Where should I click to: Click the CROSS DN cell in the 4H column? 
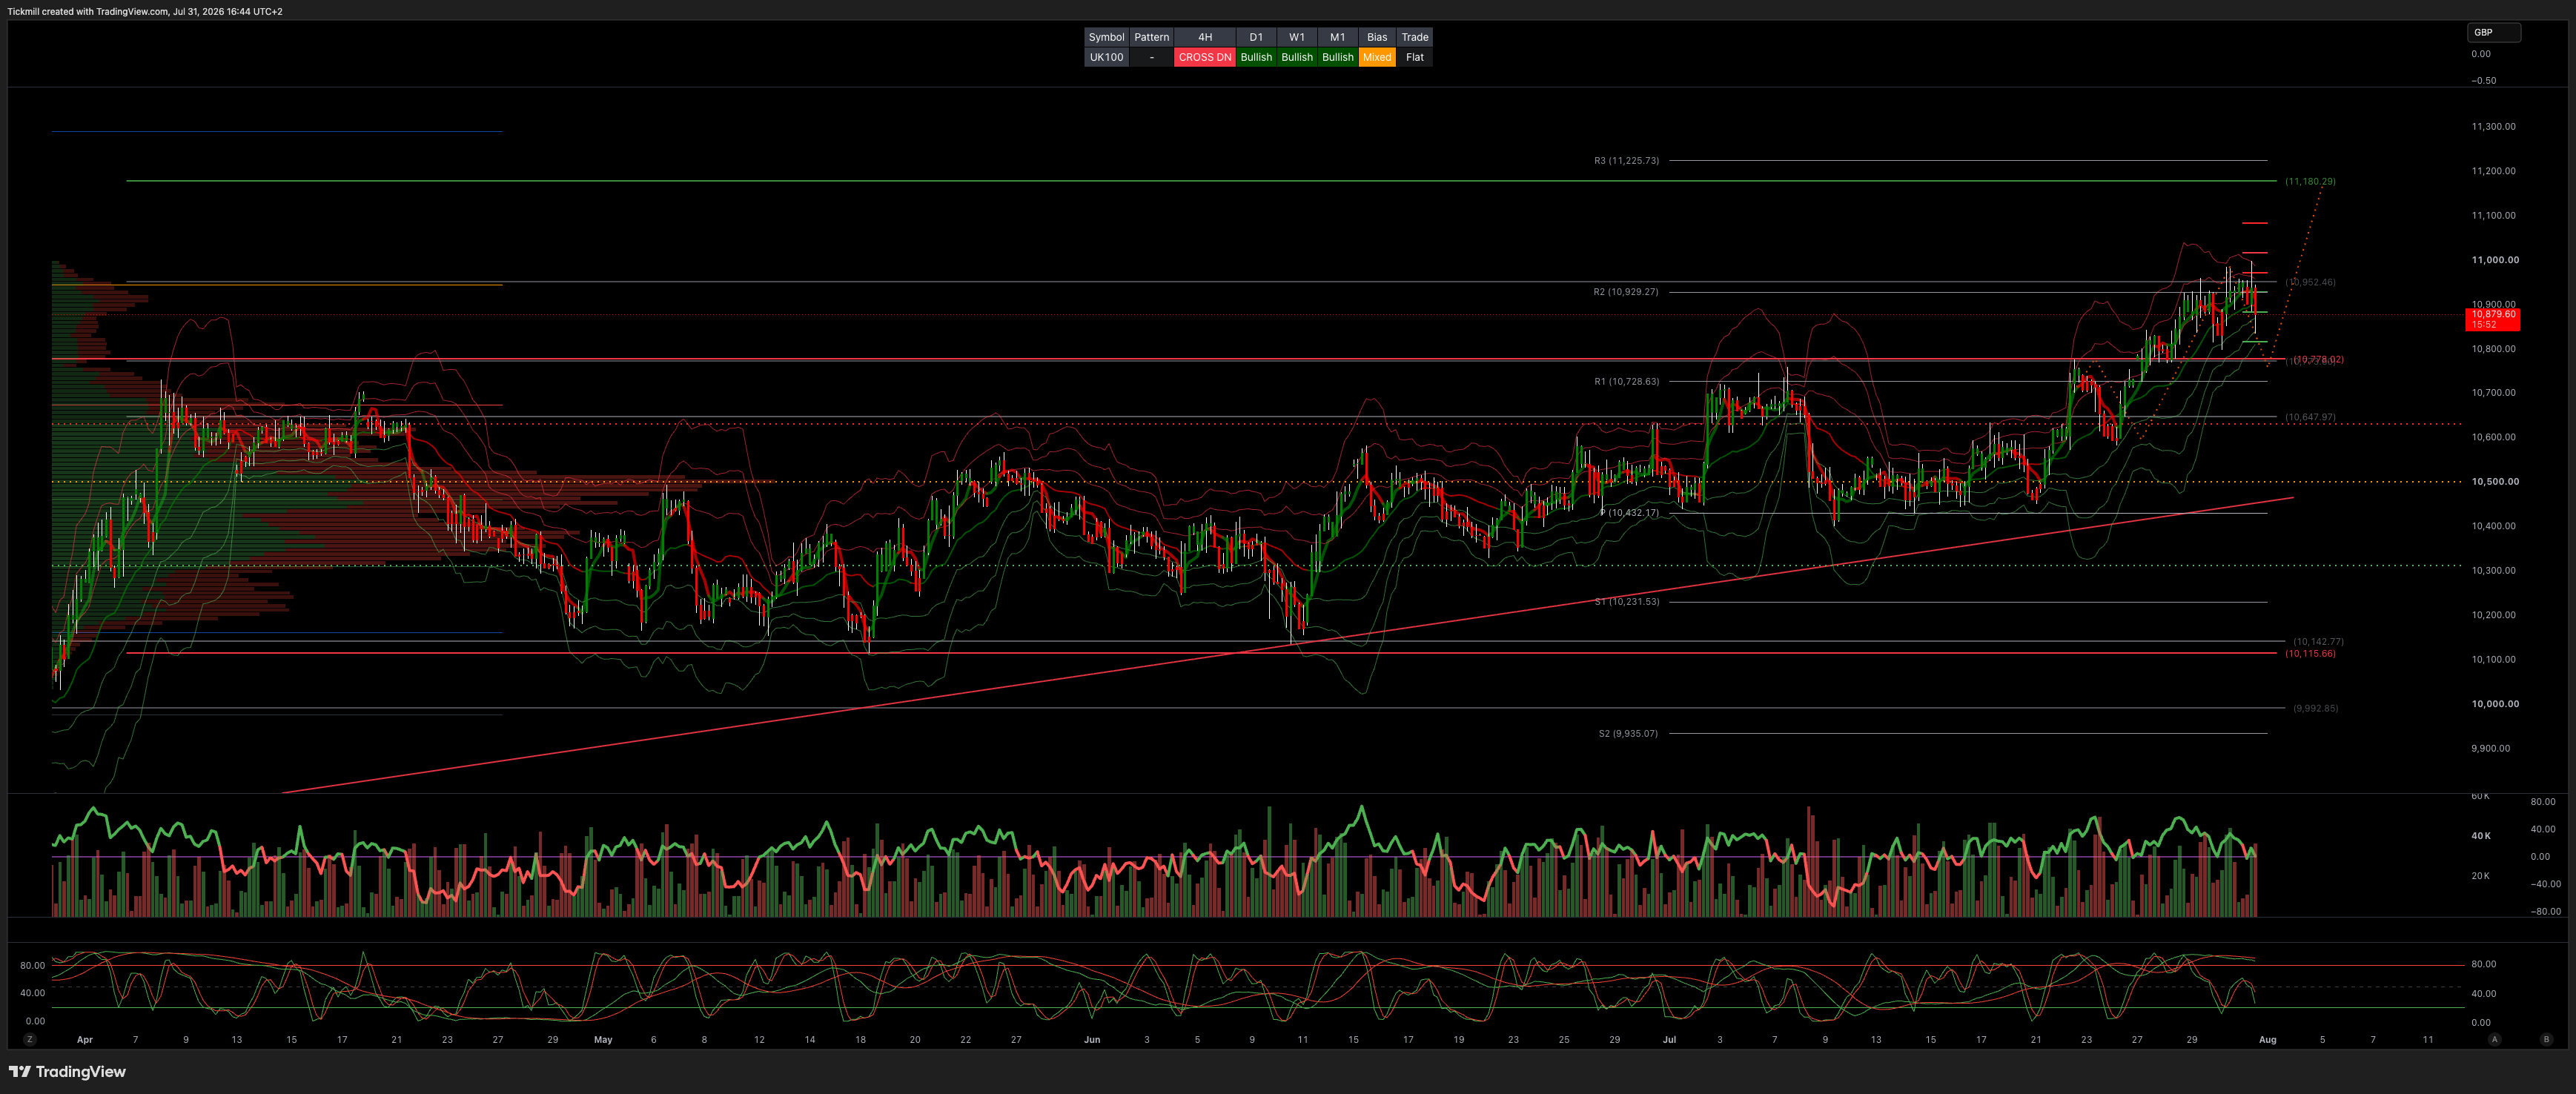pyautogui.click(x=1204, y=57)
